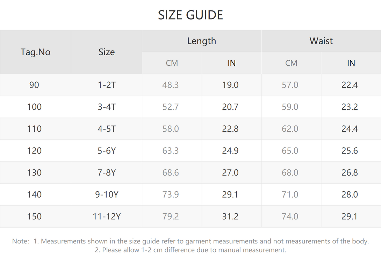Screen dimensions: 381x264
Task: Select the Size column header
Action: coord(106,52)
